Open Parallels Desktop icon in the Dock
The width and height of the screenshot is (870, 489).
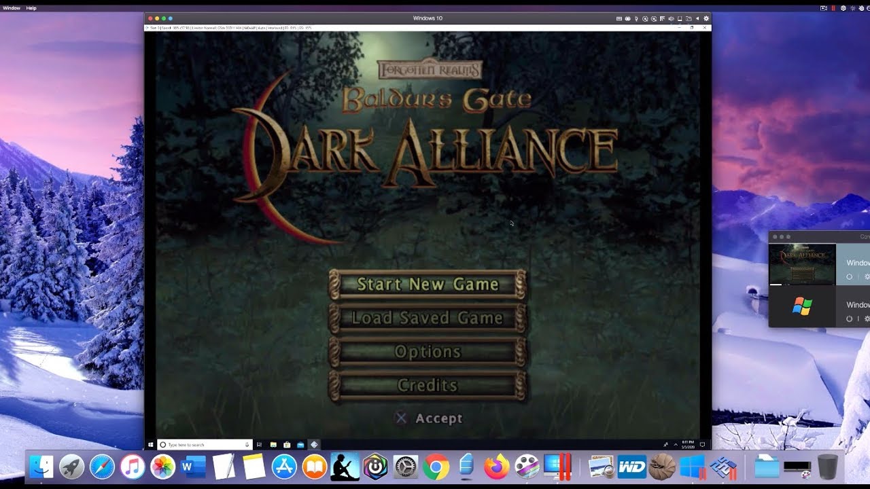click(557, 467)
